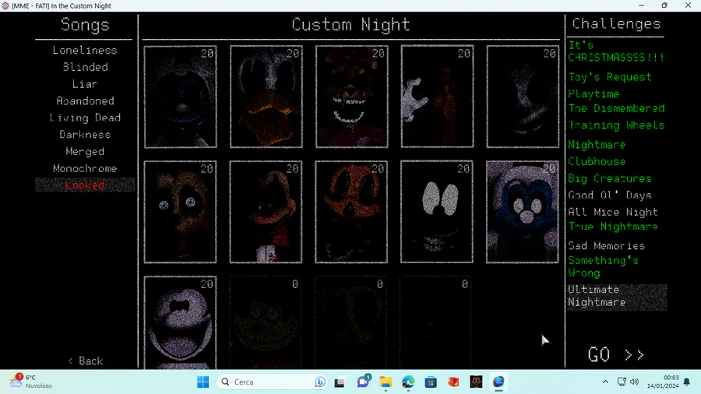The height and width of the screenshot is (394, 701).
Task: Select the Training Wheels challenge
Action: (x=616, y=125)
